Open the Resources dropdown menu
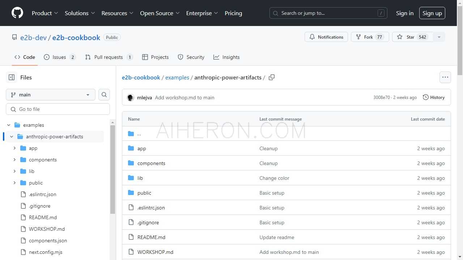Image resolution: width=463 pixels, height=260 pixels. (x=118, y=13)
